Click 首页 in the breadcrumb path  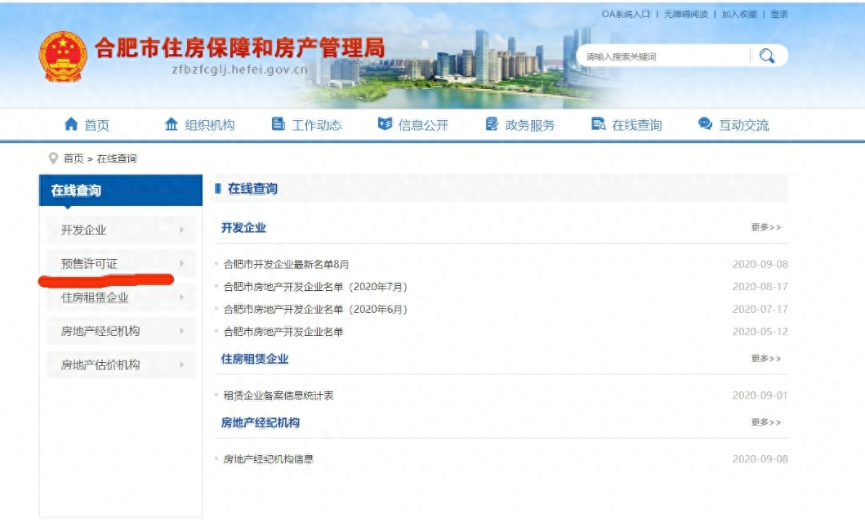coord(74,159)
